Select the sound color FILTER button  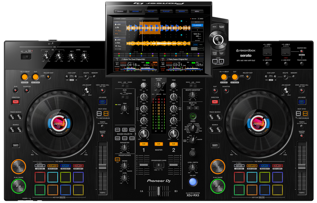click(132, 138)
